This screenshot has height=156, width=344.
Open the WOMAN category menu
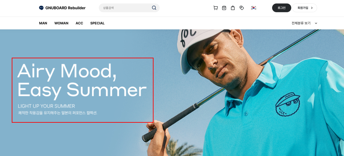[61, 23]
